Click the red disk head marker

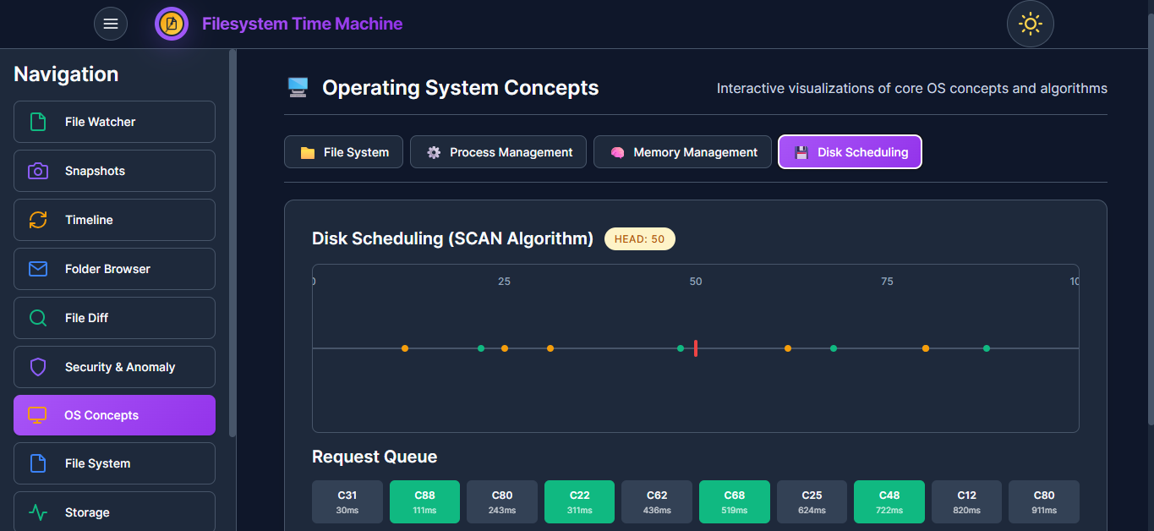(x=696, y=348)
